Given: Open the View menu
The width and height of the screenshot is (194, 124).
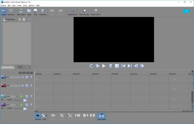Looking at the screenshot, I should [x=14, y=5].
